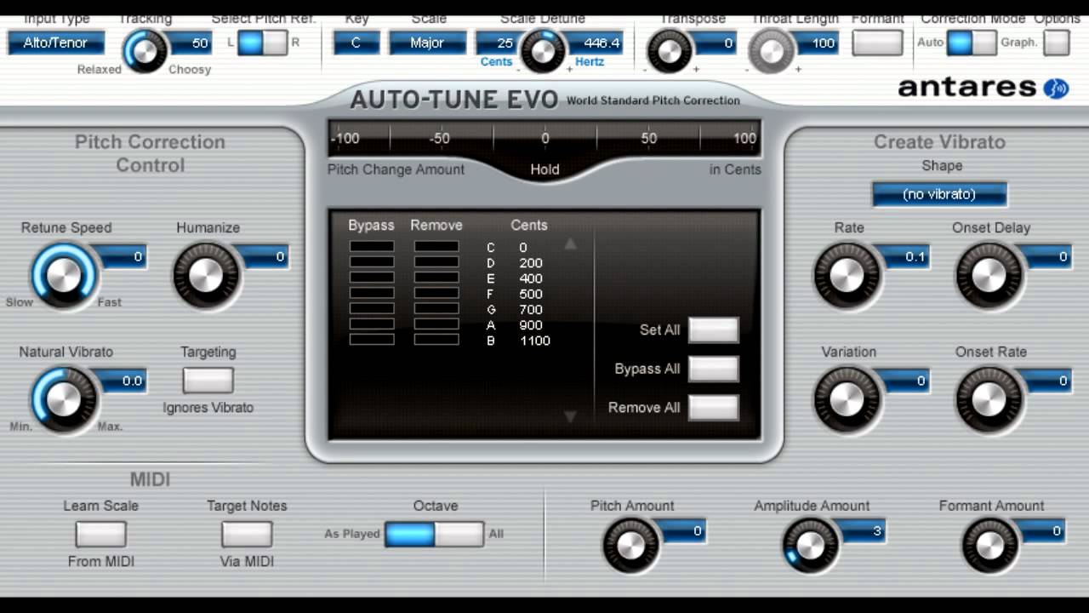Toggle Bypass for note E
1089x613 pixels.
coord(372,278)
